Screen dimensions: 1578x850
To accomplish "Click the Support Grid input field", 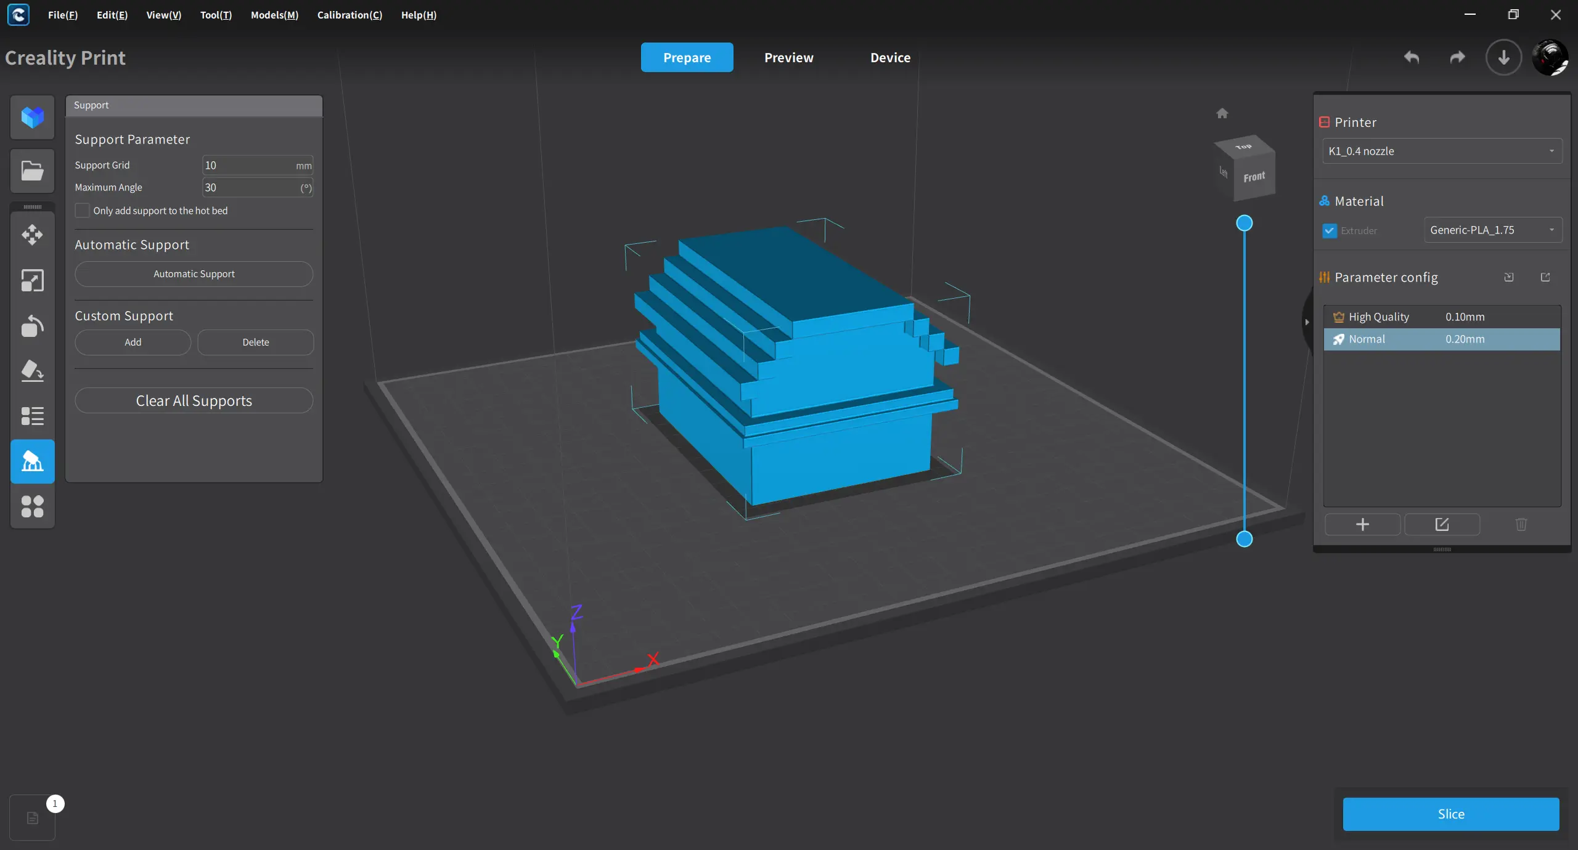I will (258, 165).
